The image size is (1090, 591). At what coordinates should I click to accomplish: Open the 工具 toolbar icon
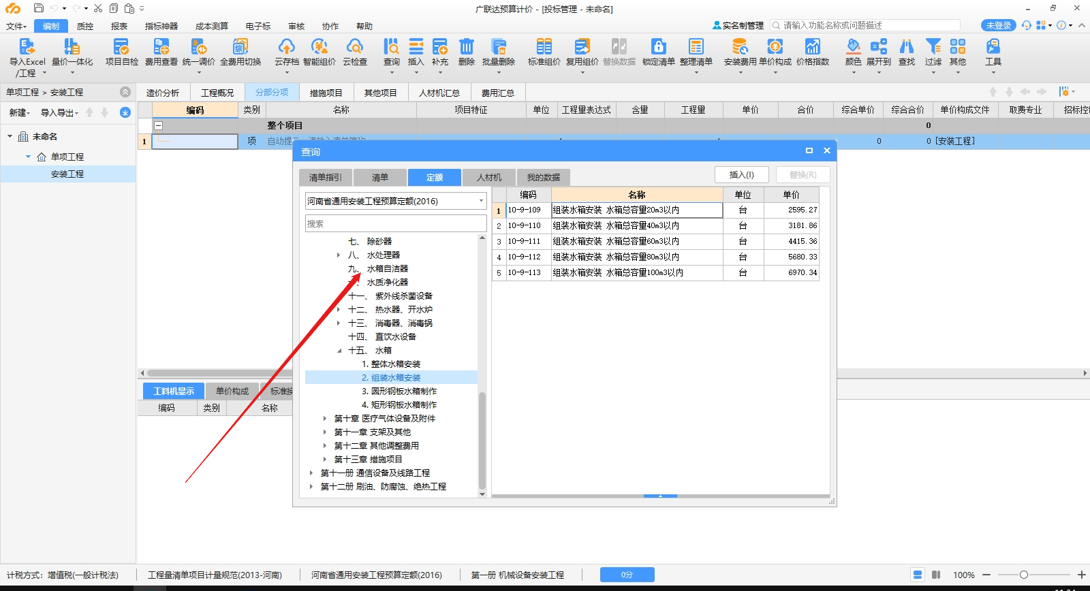coord(993,52)
